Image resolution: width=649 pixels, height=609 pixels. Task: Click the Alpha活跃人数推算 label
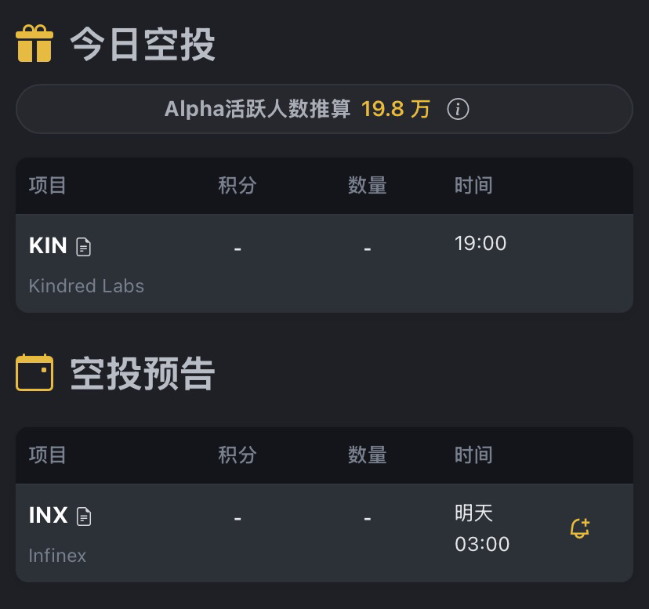coord(257,109)
